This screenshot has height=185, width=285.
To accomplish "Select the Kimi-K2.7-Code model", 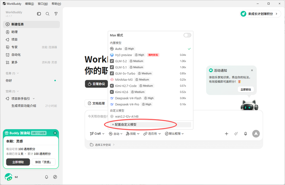I will (150, 86).
